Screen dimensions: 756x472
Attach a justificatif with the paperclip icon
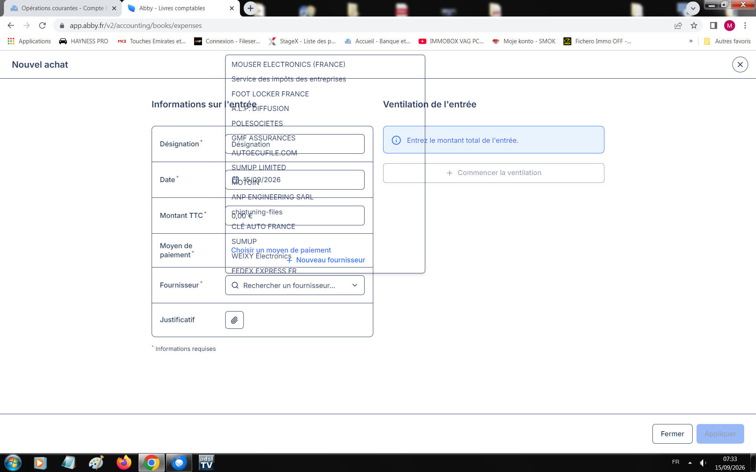[x=234, y=320]
